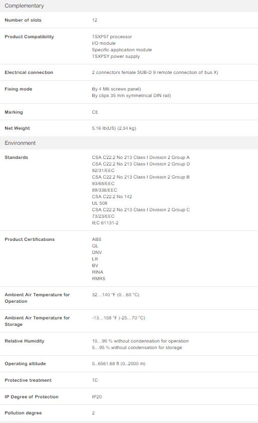Image resolution: width=258 pixels, height=423 pixels.
Task: Select the TSXP57 processor text
Action: pyautogui.click(x=112, y=37)
